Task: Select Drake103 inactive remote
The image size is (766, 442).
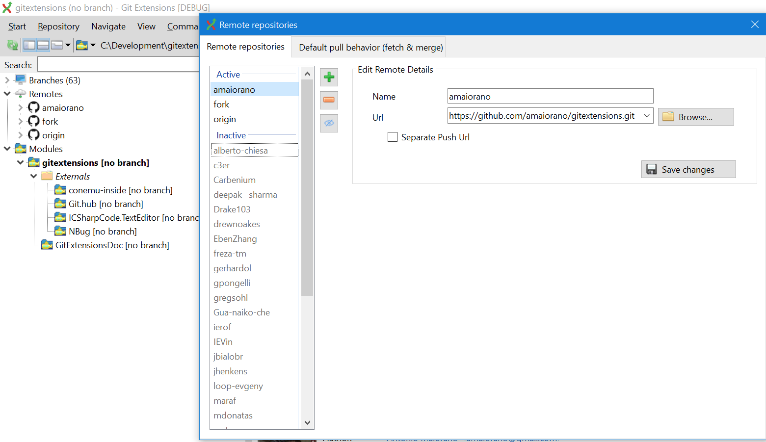Action: pyautogui.click(x=255, y=209)
